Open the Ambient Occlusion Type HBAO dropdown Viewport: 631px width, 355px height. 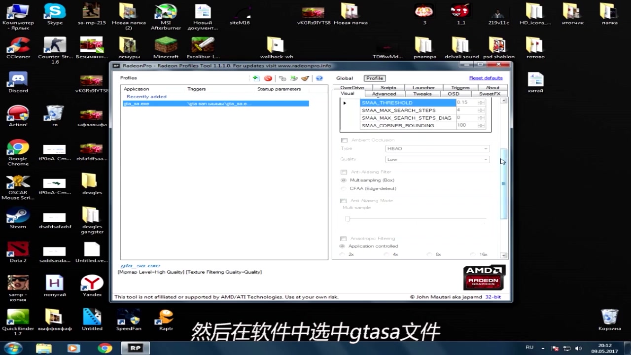click(438, 148)
